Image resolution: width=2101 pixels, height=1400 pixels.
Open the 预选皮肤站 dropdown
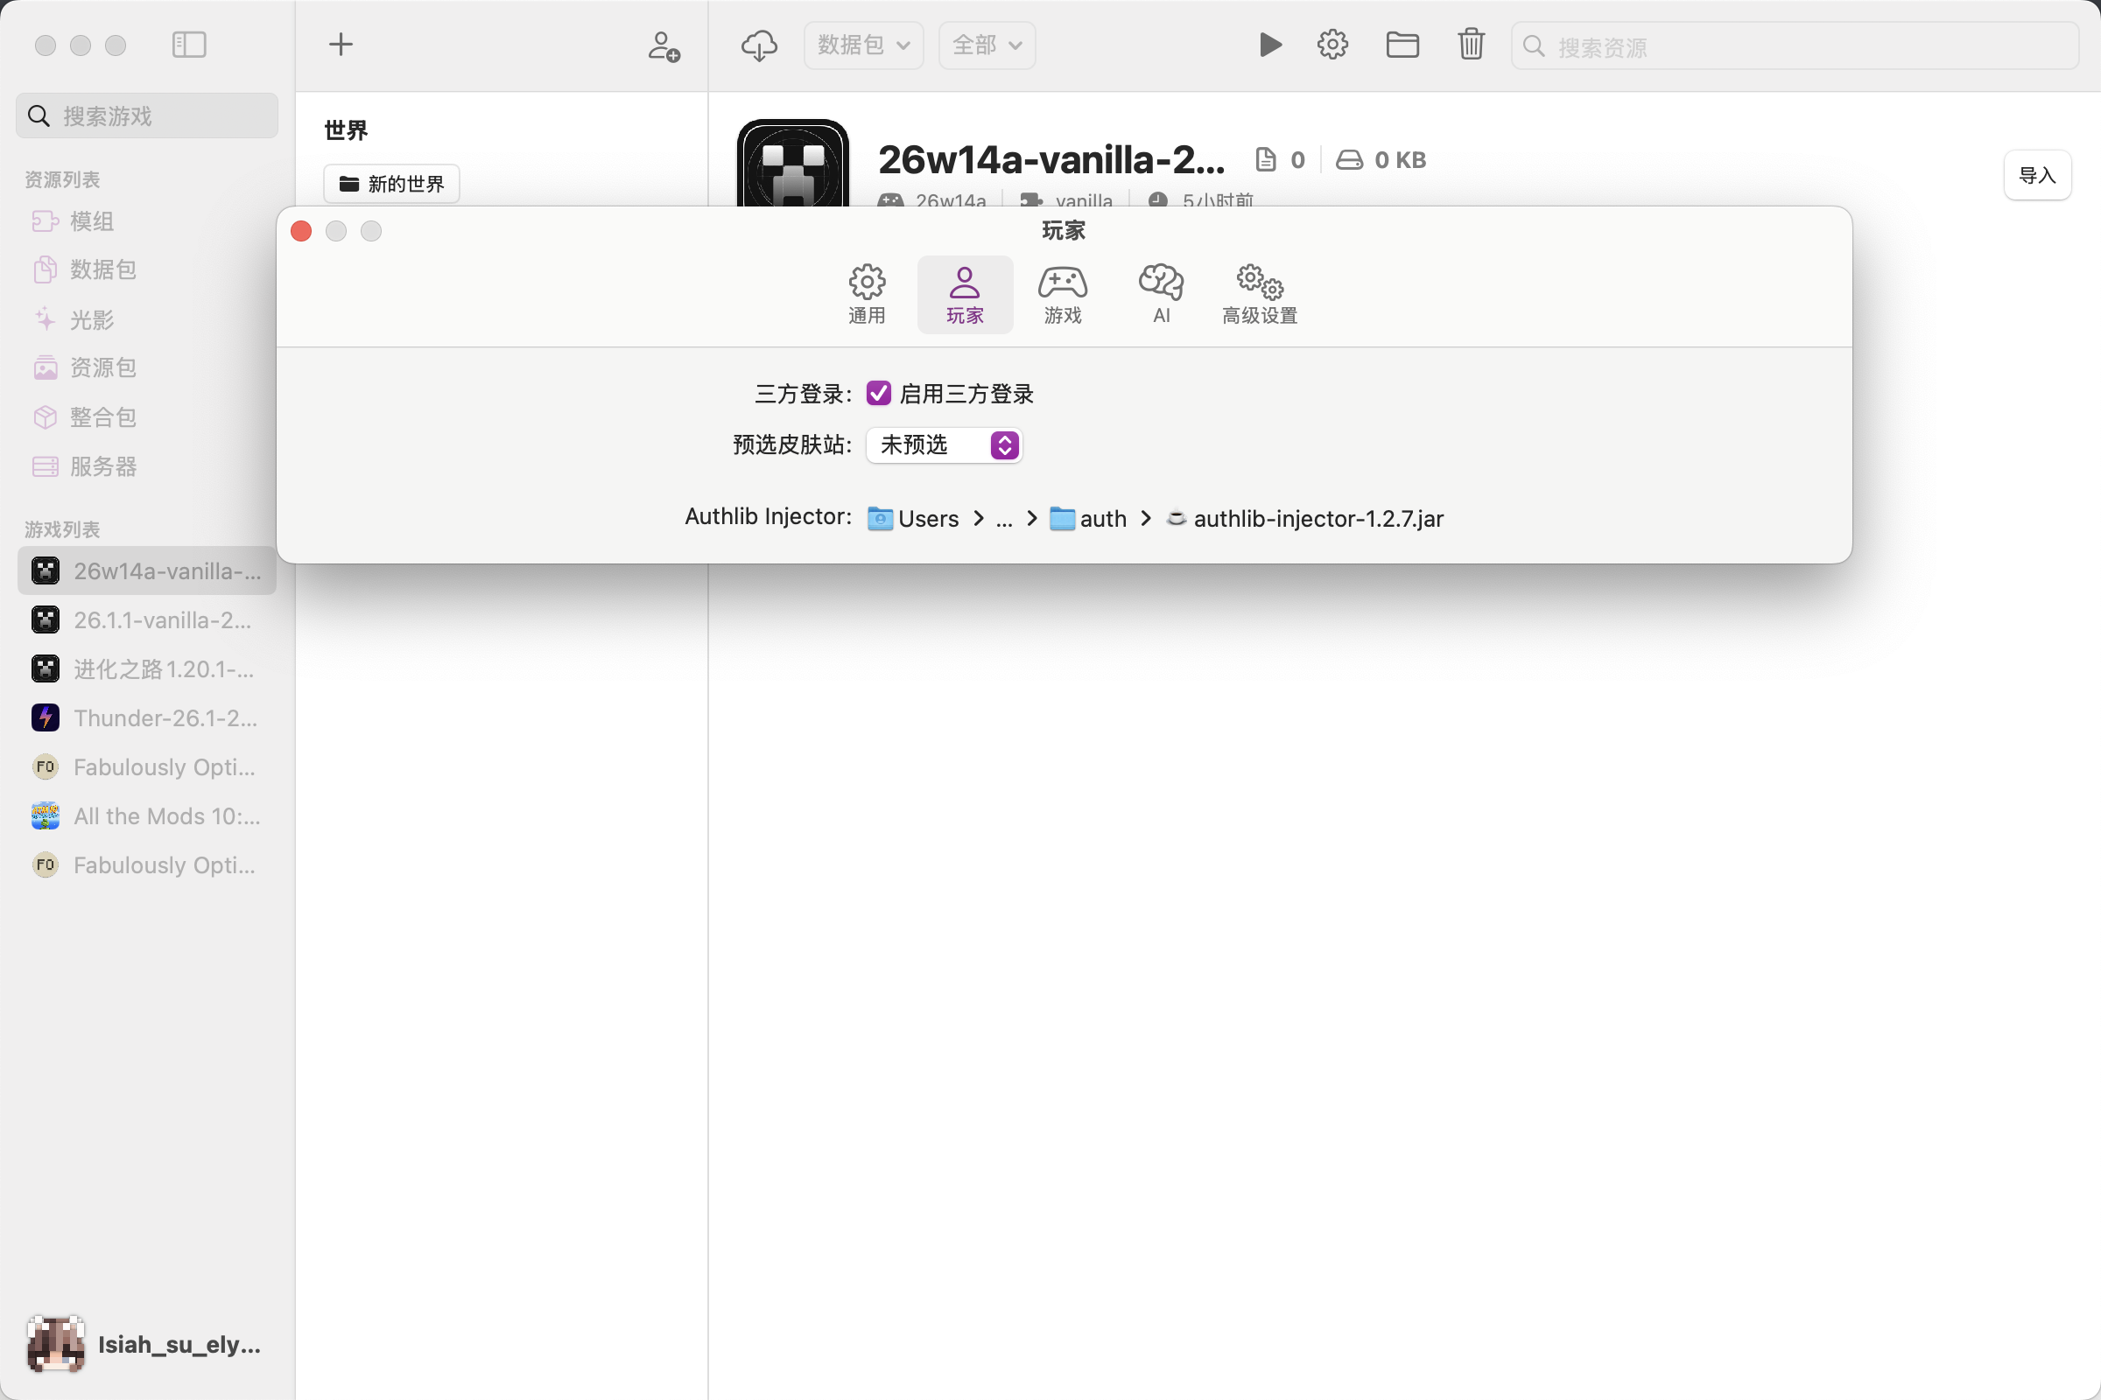[944, 444]
